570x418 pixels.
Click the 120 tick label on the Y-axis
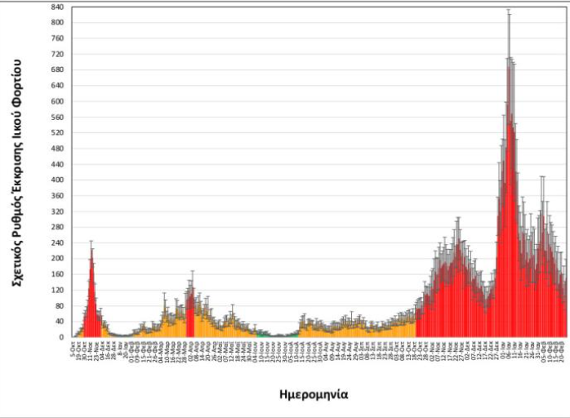point(57,290)
